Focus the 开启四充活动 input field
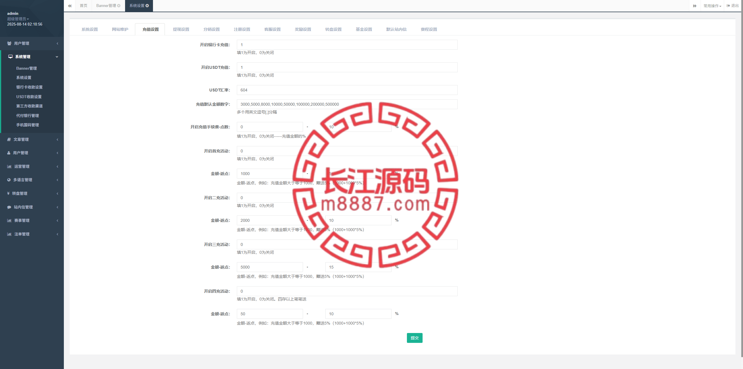This screenshot has width=743, height=369. 347,291
